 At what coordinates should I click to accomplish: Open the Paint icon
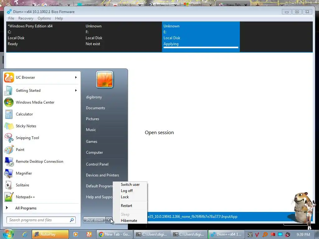[9, 150]
